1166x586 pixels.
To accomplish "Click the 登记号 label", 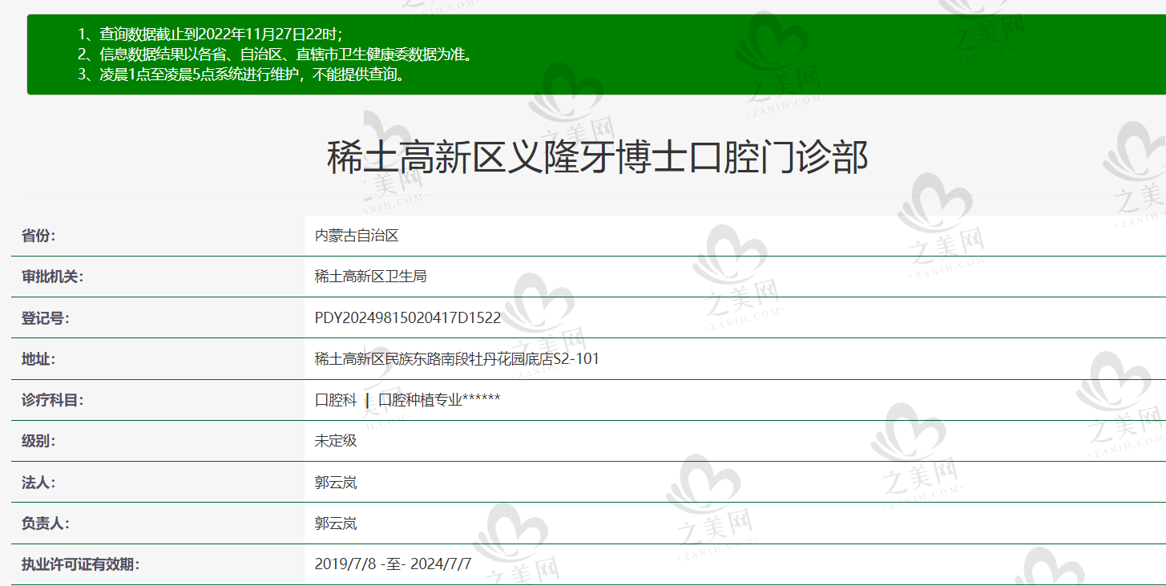I will coord(46,318).
